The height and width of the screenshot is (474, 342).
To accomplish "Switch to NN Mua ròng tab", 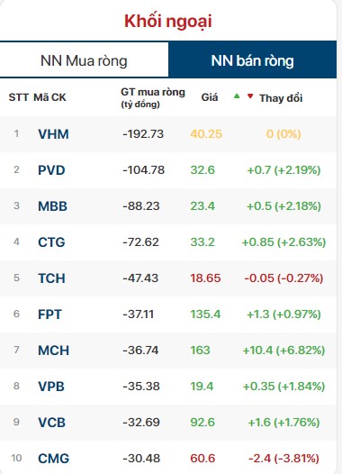I will 84,60.
